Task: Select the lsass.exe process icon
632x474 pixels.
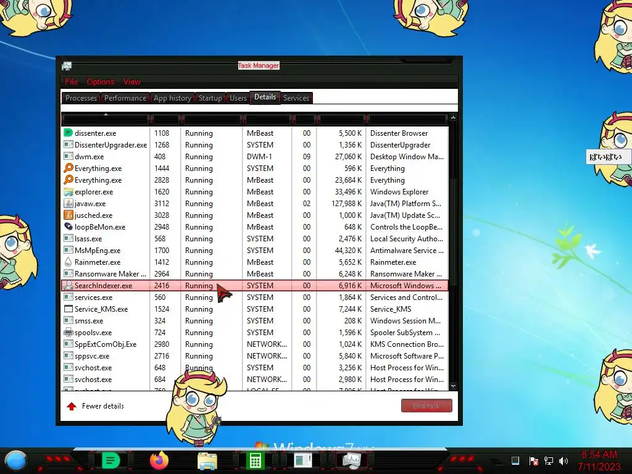Action: point(69,238)
